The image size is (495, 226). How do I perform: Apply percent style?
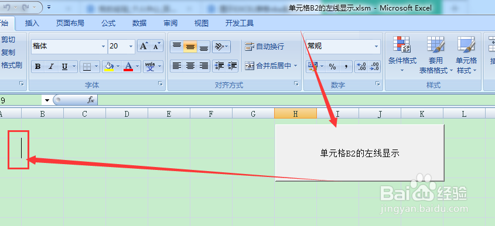(x=332, y=67)
